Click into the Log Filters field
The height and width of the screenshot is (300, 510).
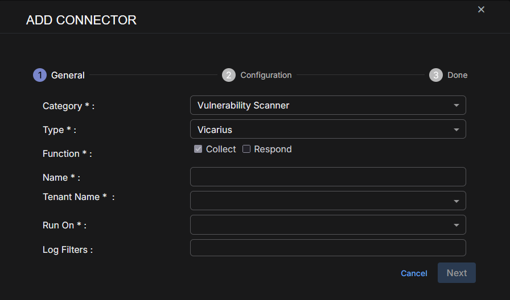click(328, 248)
